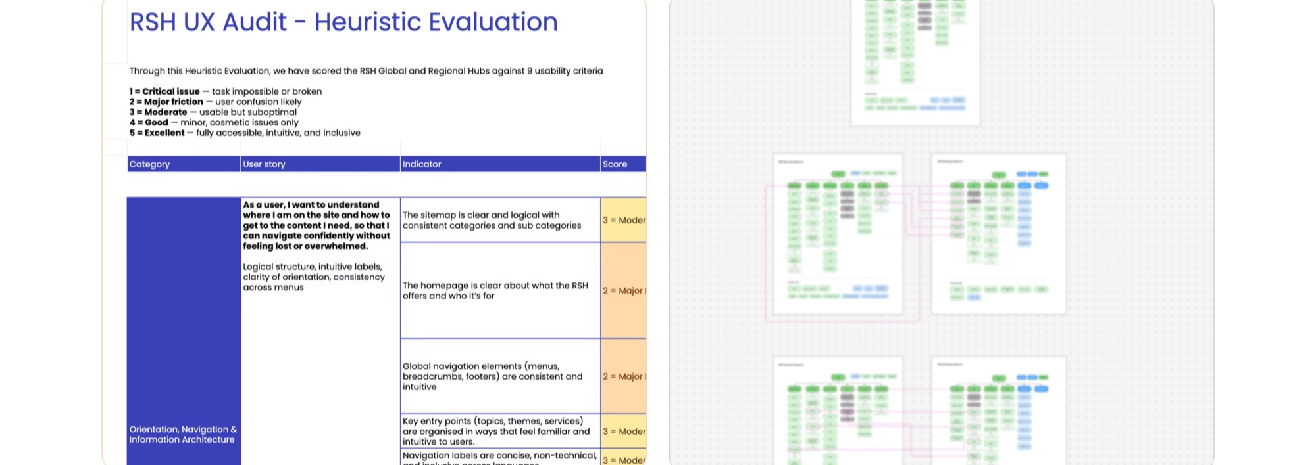Click the score cell for the sitemap indicator
The height and width of the screenshot is (465, 1316).
pyautogui.click(x=624, y=220)
